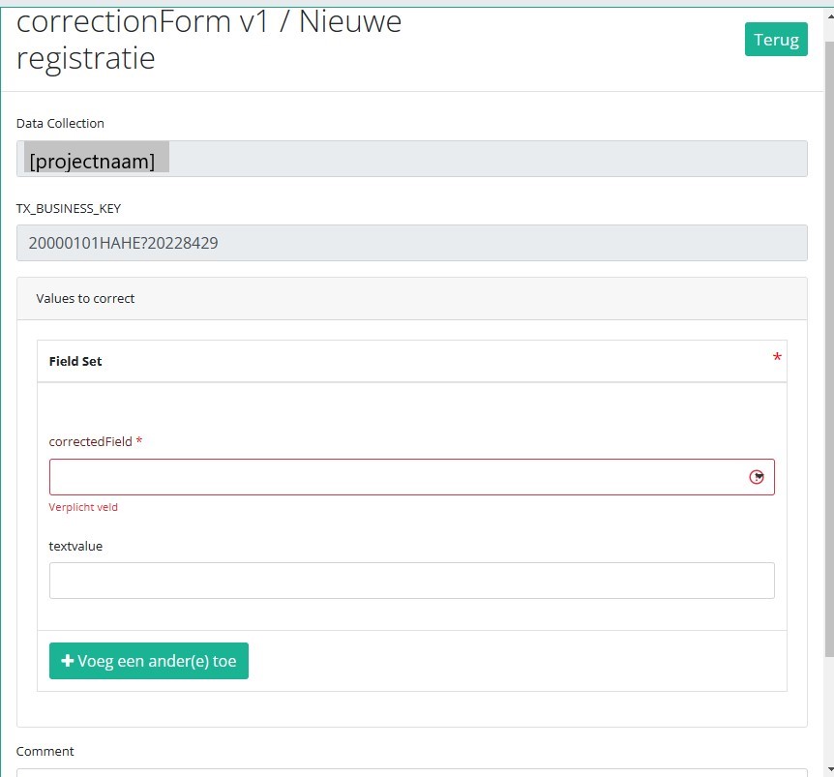Viewport: 834px width, 777px height.
Task: Click the scrollbar down arrow
Action: [828, 768]
